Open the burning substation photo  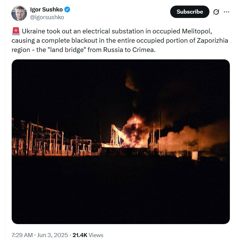(120, 141)
